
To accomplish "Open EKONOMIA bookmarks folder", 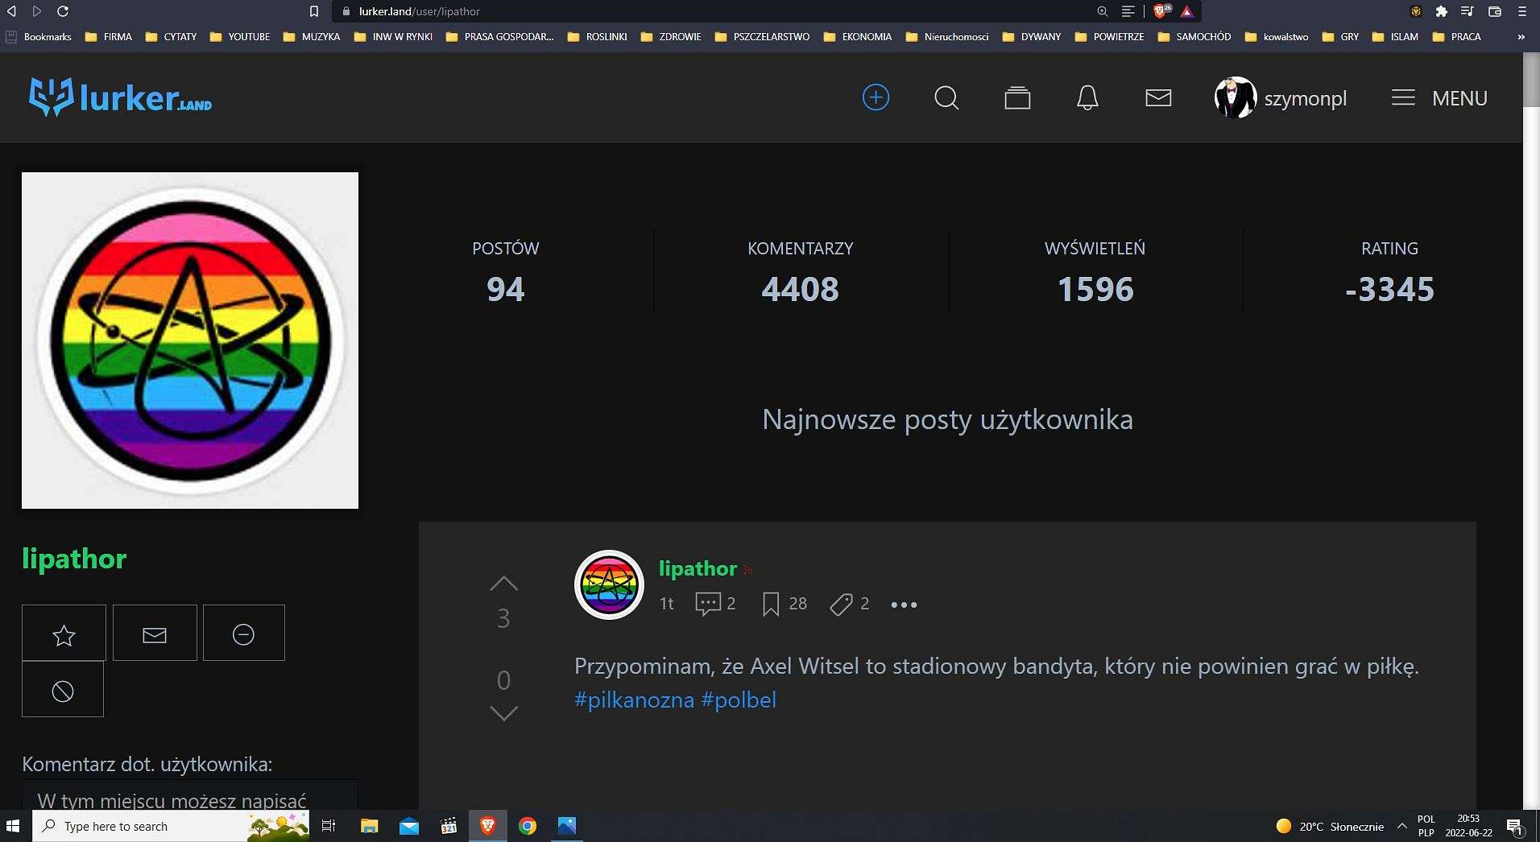I will [858, 36].
